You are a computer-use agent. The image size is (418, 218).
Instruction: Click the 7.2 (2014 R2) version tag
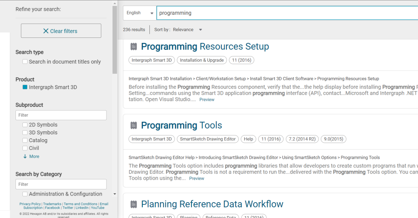coord(302,139)
